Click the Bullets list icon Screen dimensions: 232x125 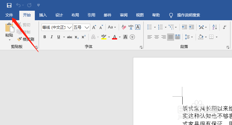pyautogui.click(x=150, y=27)
